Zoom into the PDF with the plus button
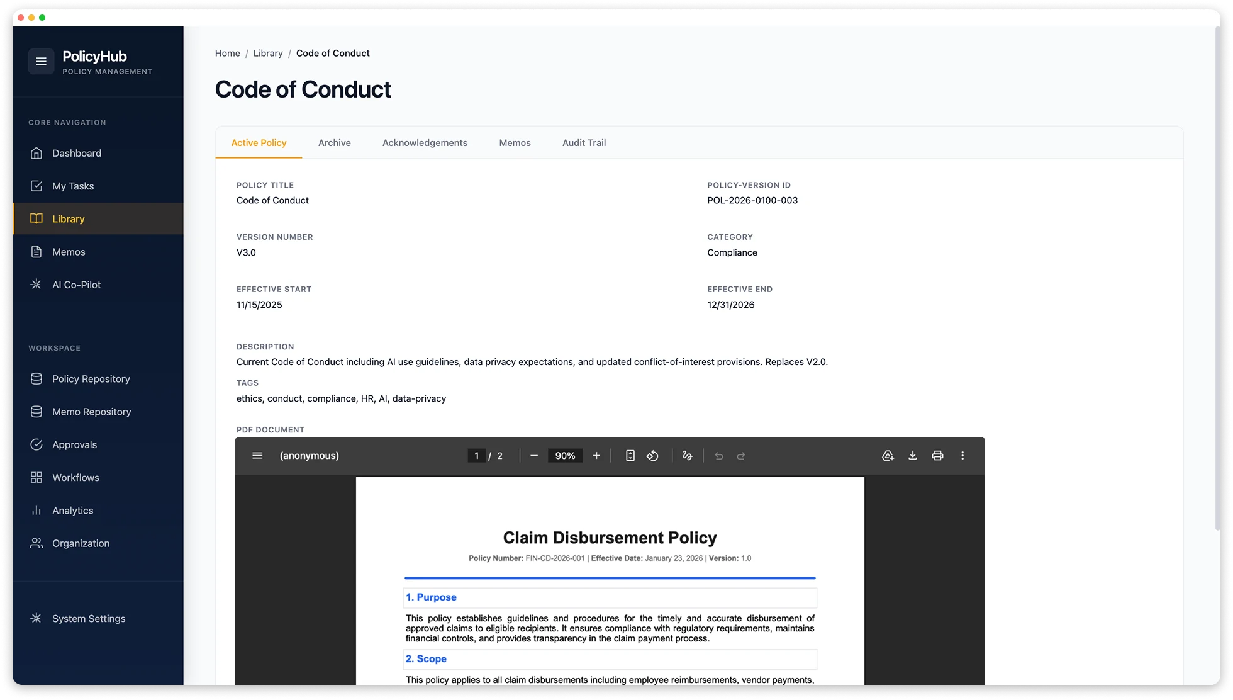The width and height of the screenshot is (1233, 700). pos(596,455)
